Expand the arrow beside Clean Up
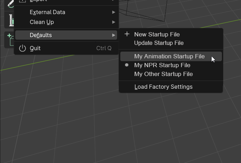The height and width of the screenshot is (163, 241). (x=114, y=22)
